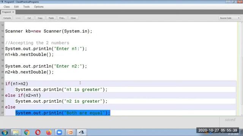Open the Source Code view dropdown

click(230, 18)
